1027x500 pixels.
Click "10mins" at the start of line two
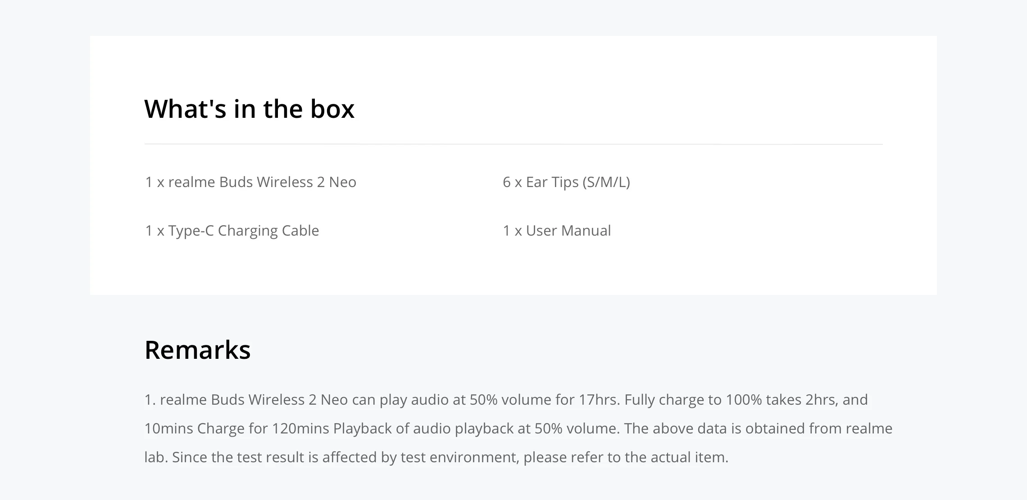(x=168, y=429)
